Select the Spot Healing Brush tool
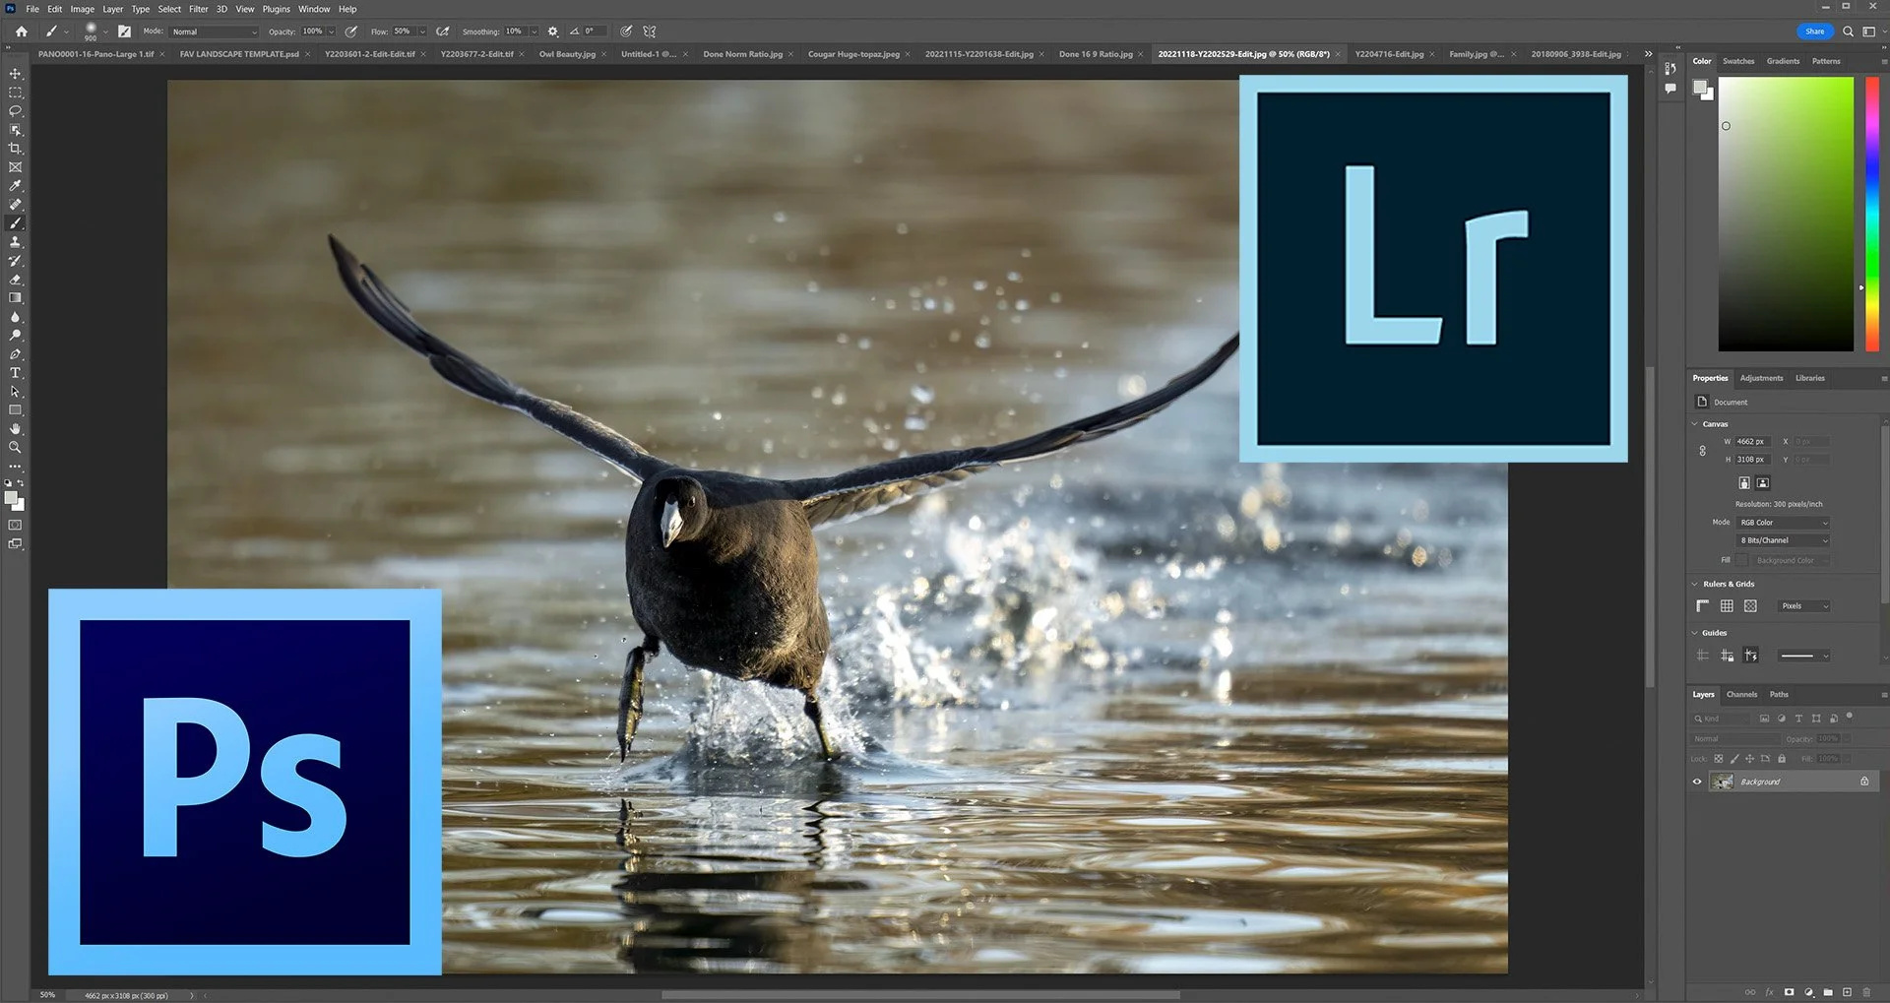Image resolution: width=1890 pixels, height=1003 pixels. pos(15,205)
